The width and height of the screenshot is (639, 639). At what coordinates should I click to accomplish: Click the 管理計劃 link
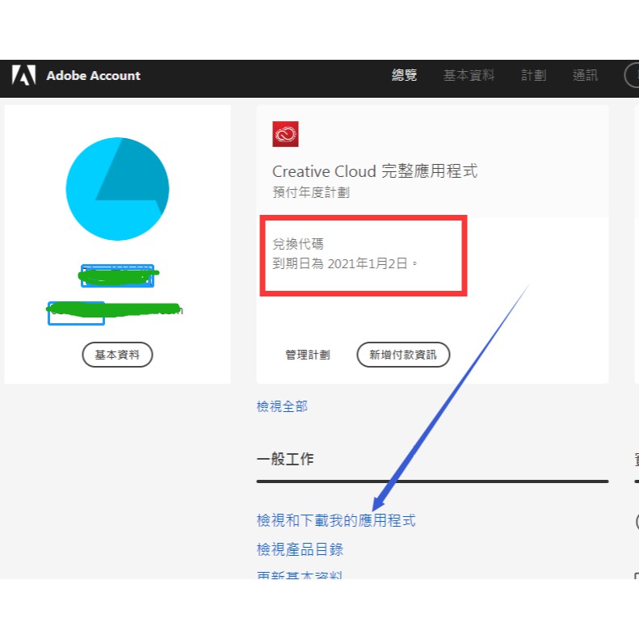(x=307, y=355)
